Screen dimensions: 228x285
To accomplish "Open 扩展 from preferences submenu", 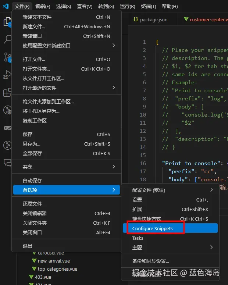I will point(170,209).
